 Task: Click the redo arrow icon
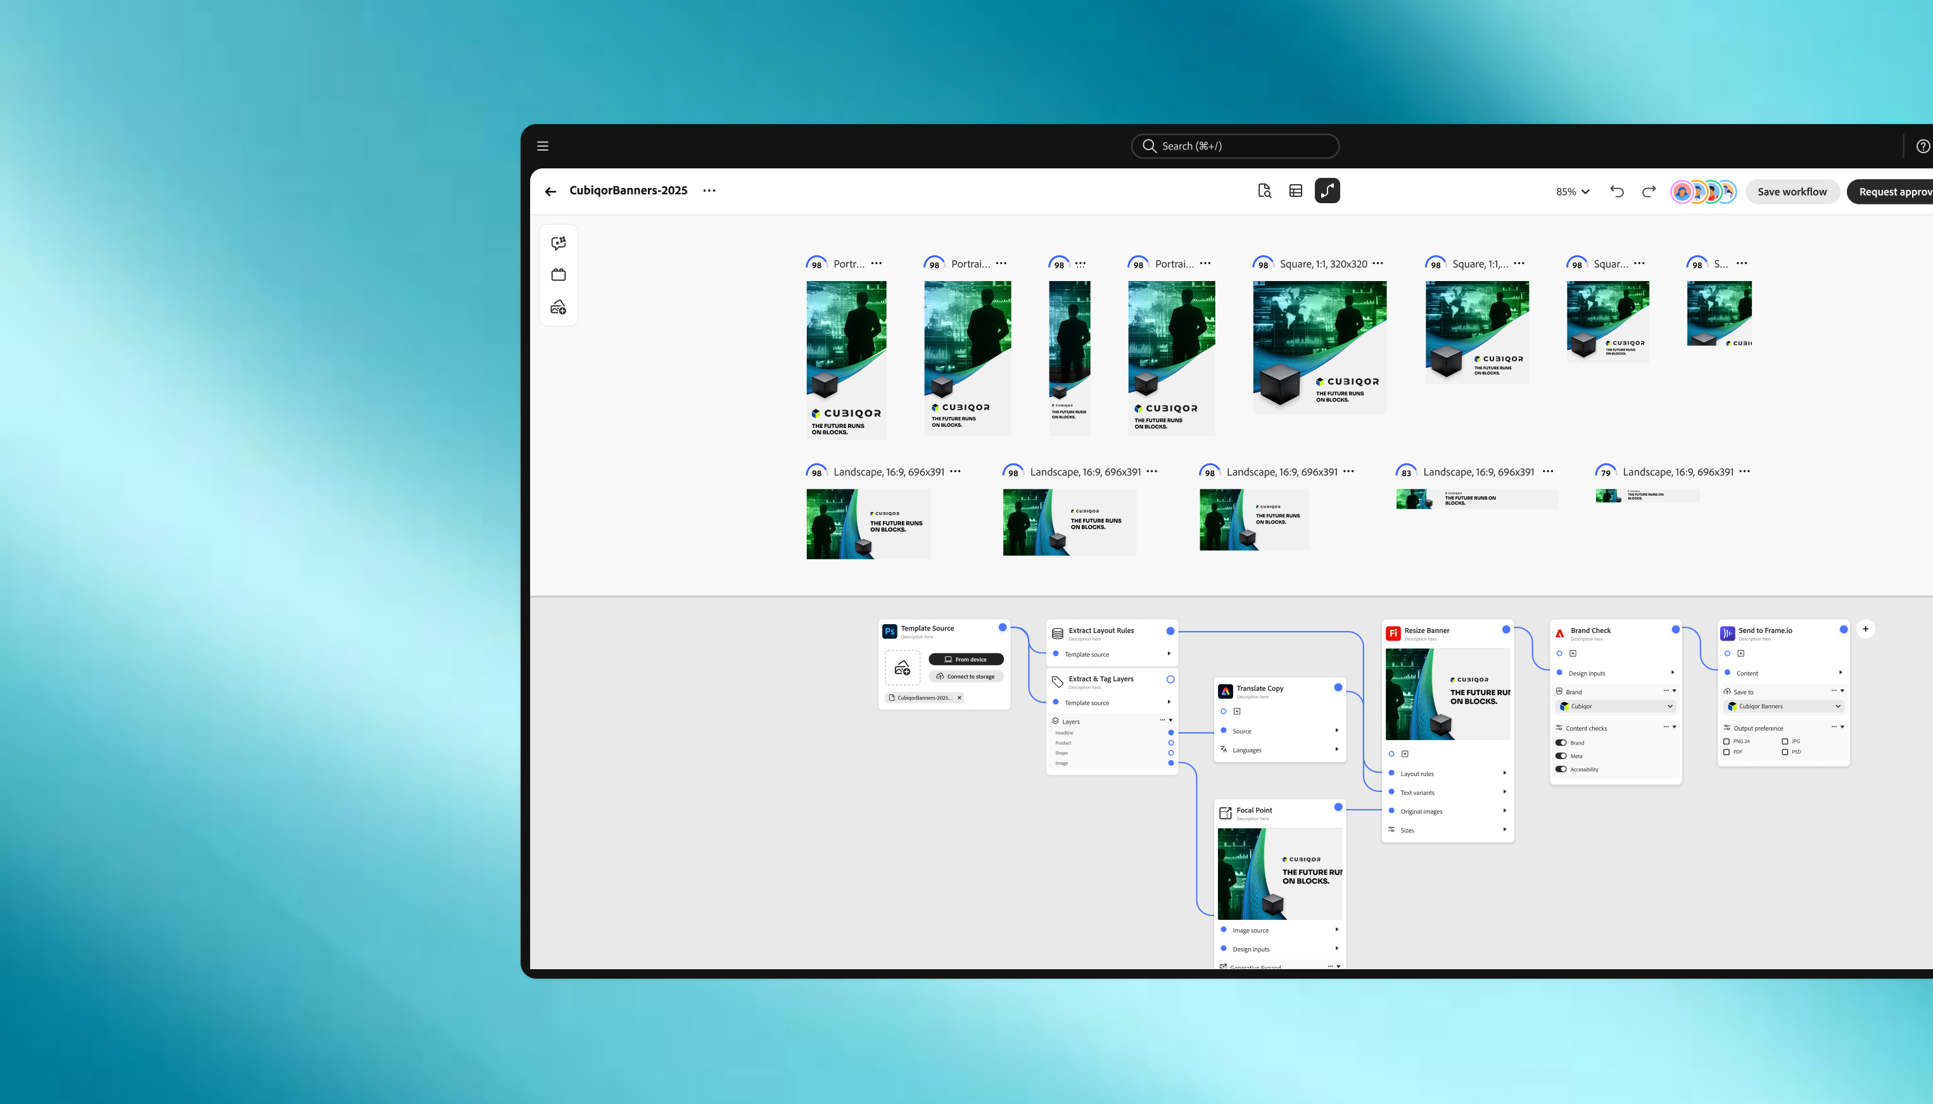tap(1649, 192)
